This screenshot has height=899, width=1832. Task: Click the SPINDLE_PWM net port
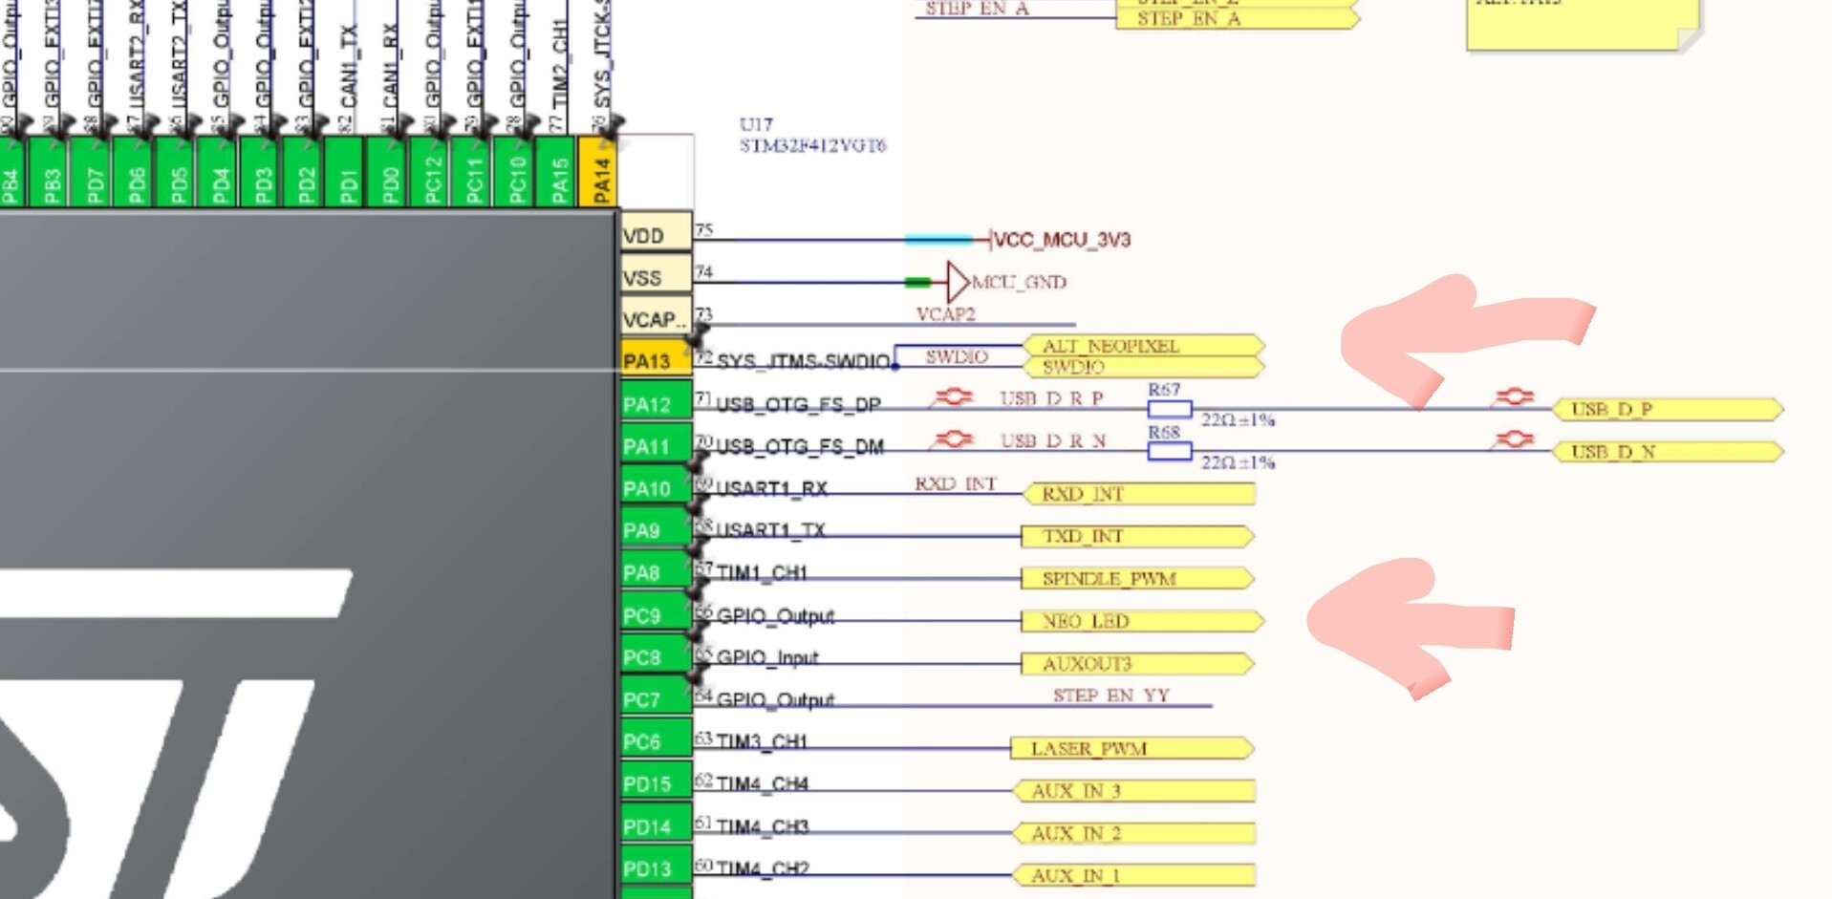pyautogui.click(x=1135, y=578)
